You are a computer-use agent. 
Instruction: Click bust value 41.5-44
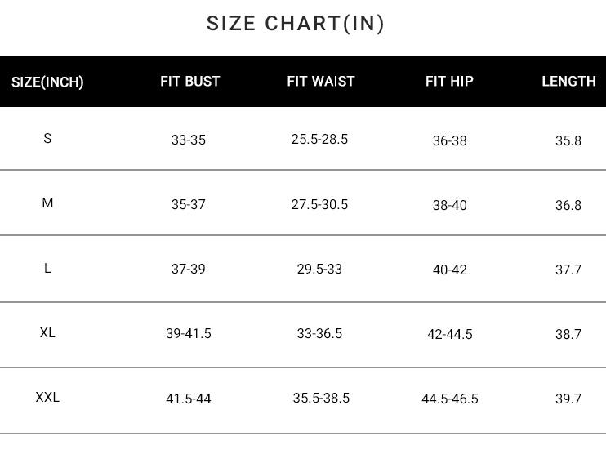[189, 399]
